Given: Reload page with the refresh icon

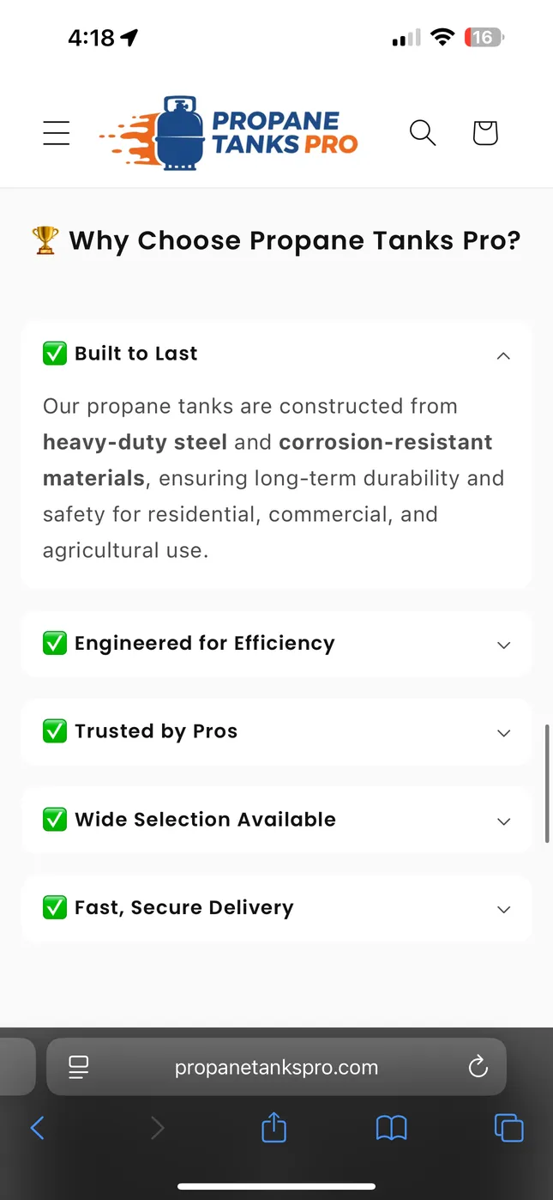Looking at the screenshot, I should (478, 1067).
